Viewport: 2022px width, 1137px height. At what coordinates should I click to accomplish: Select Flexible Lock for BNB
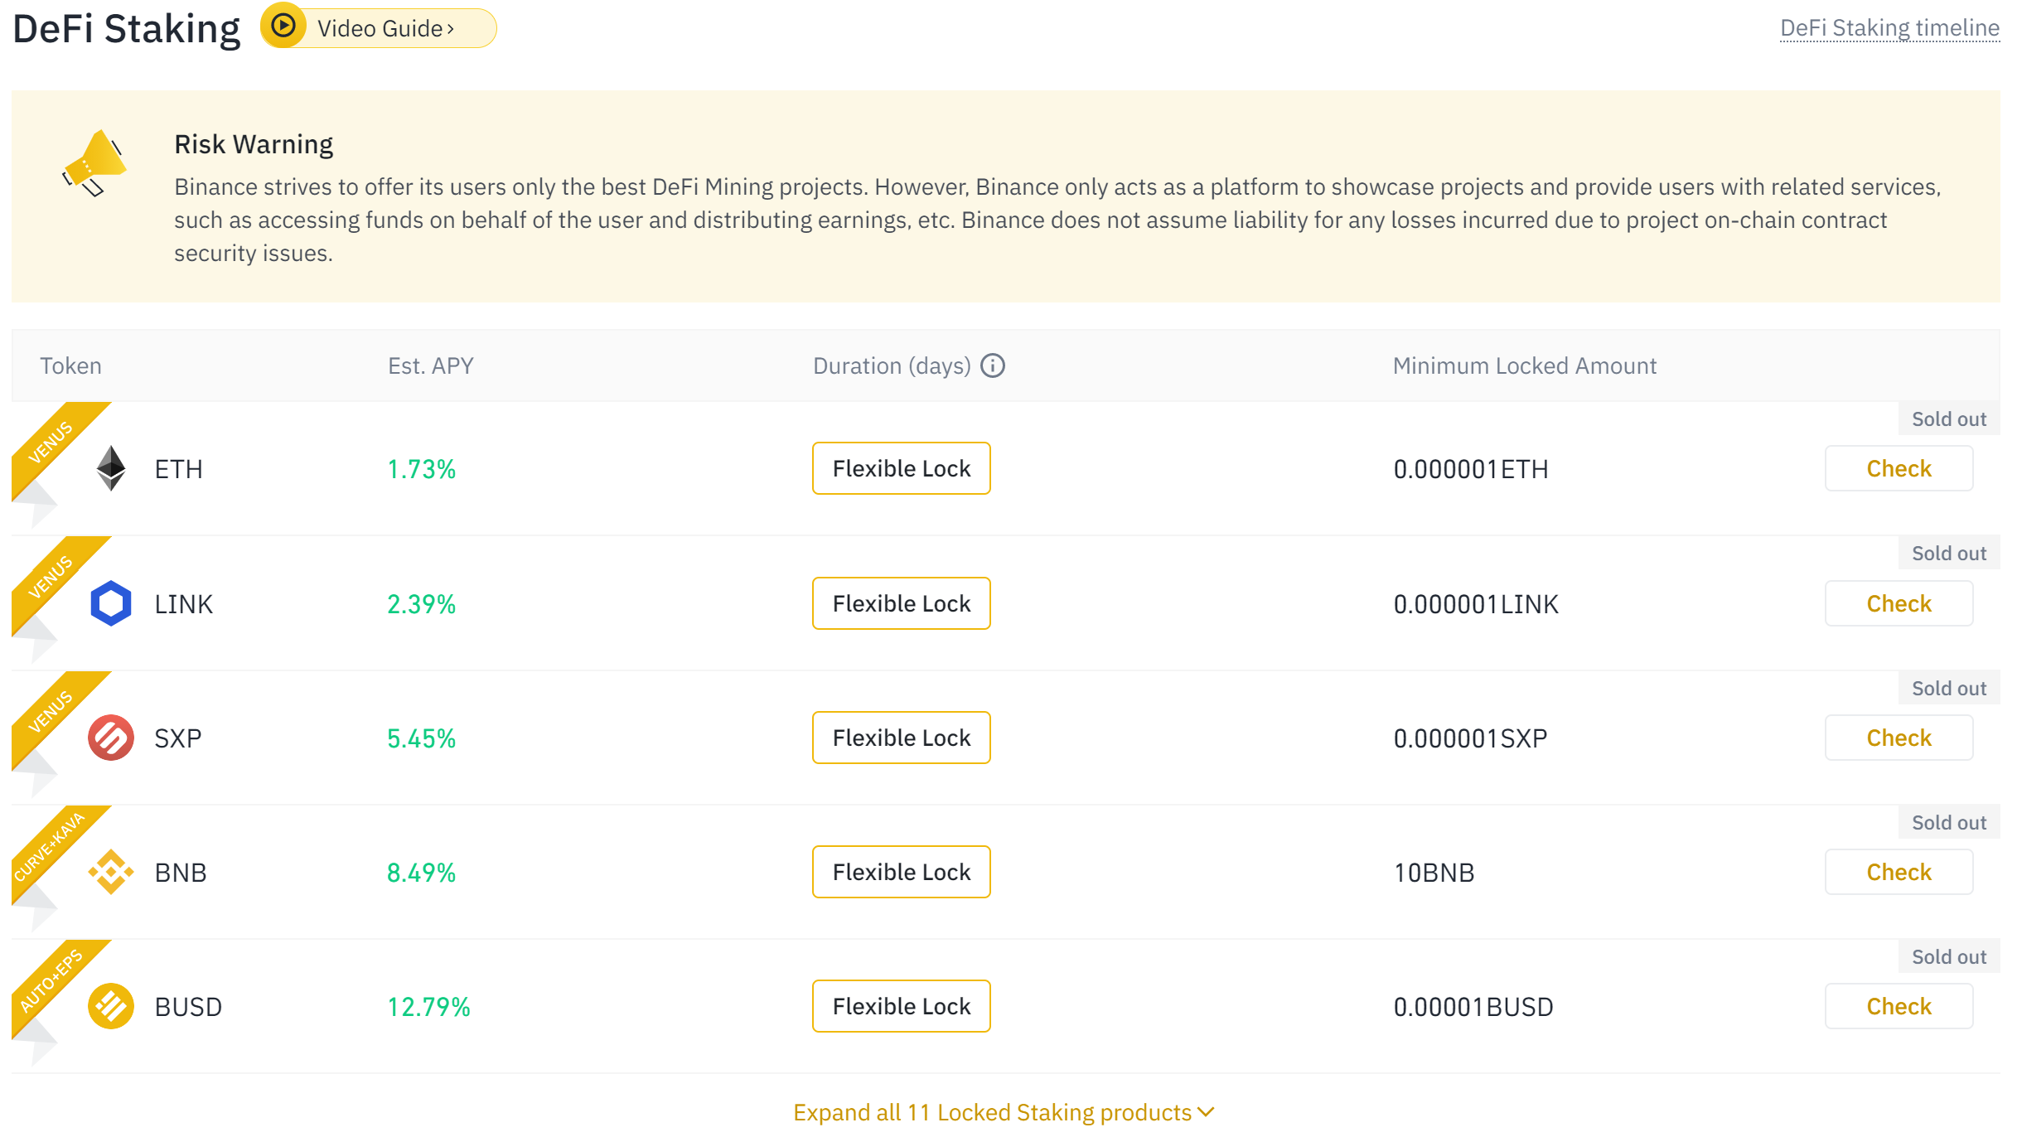tap(902, 872)
